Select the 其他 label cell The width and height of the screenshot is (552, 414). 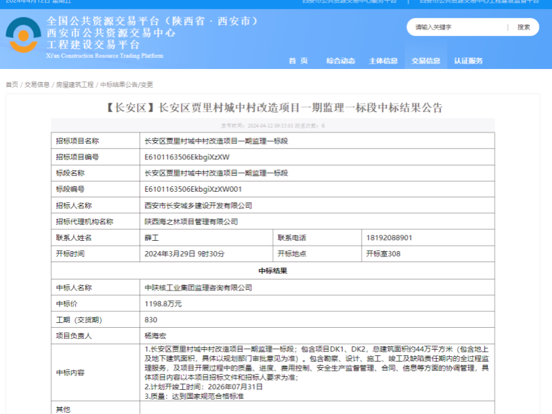(x=95, y=408)
